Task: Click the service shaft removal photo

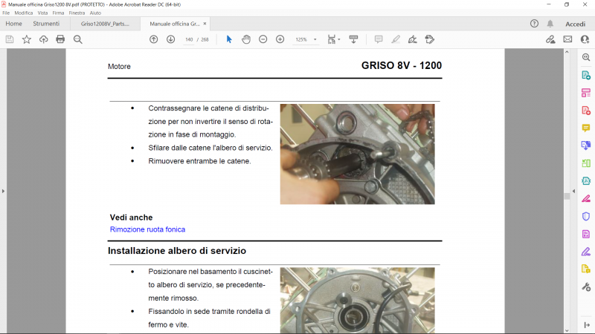Action: (x=358, y=154)
